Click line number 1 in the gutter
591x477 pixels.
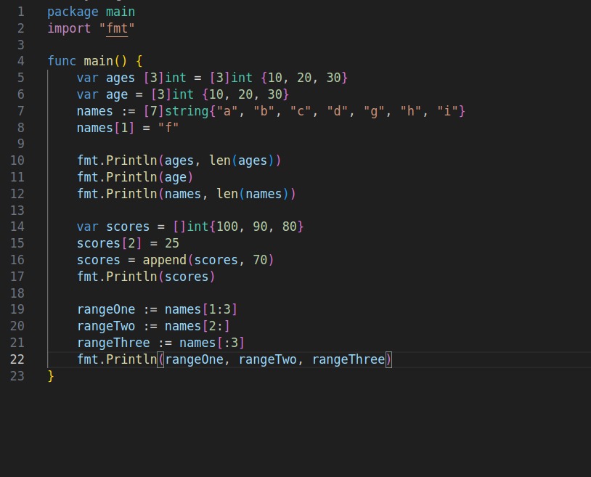(21, 12)
